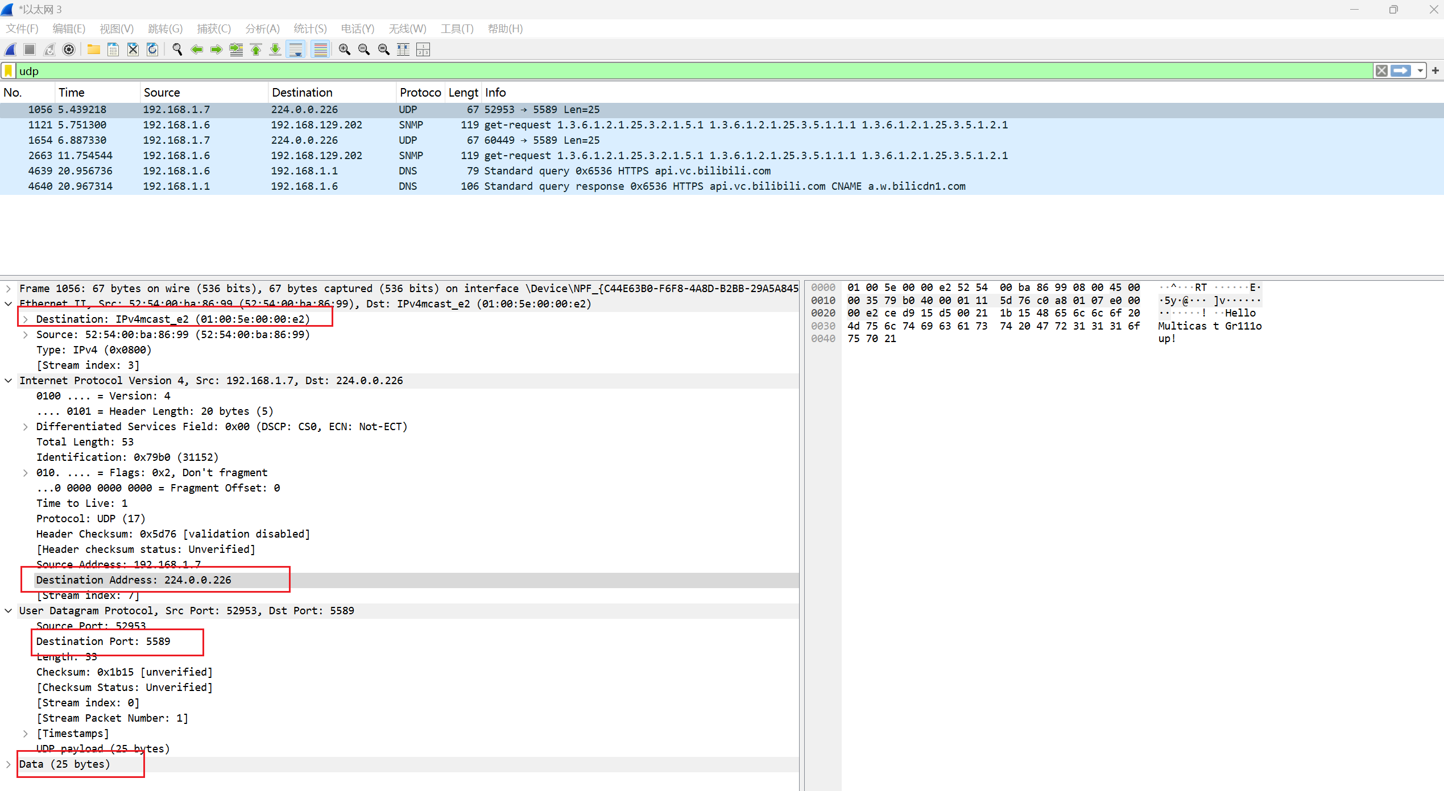The image size is (1444, 791).
Task: Apply the display filter arrow button
Action: click(1401, 70)
